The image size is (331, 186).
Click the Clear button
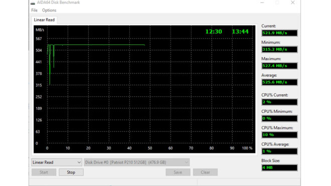(x=205, y=172)
